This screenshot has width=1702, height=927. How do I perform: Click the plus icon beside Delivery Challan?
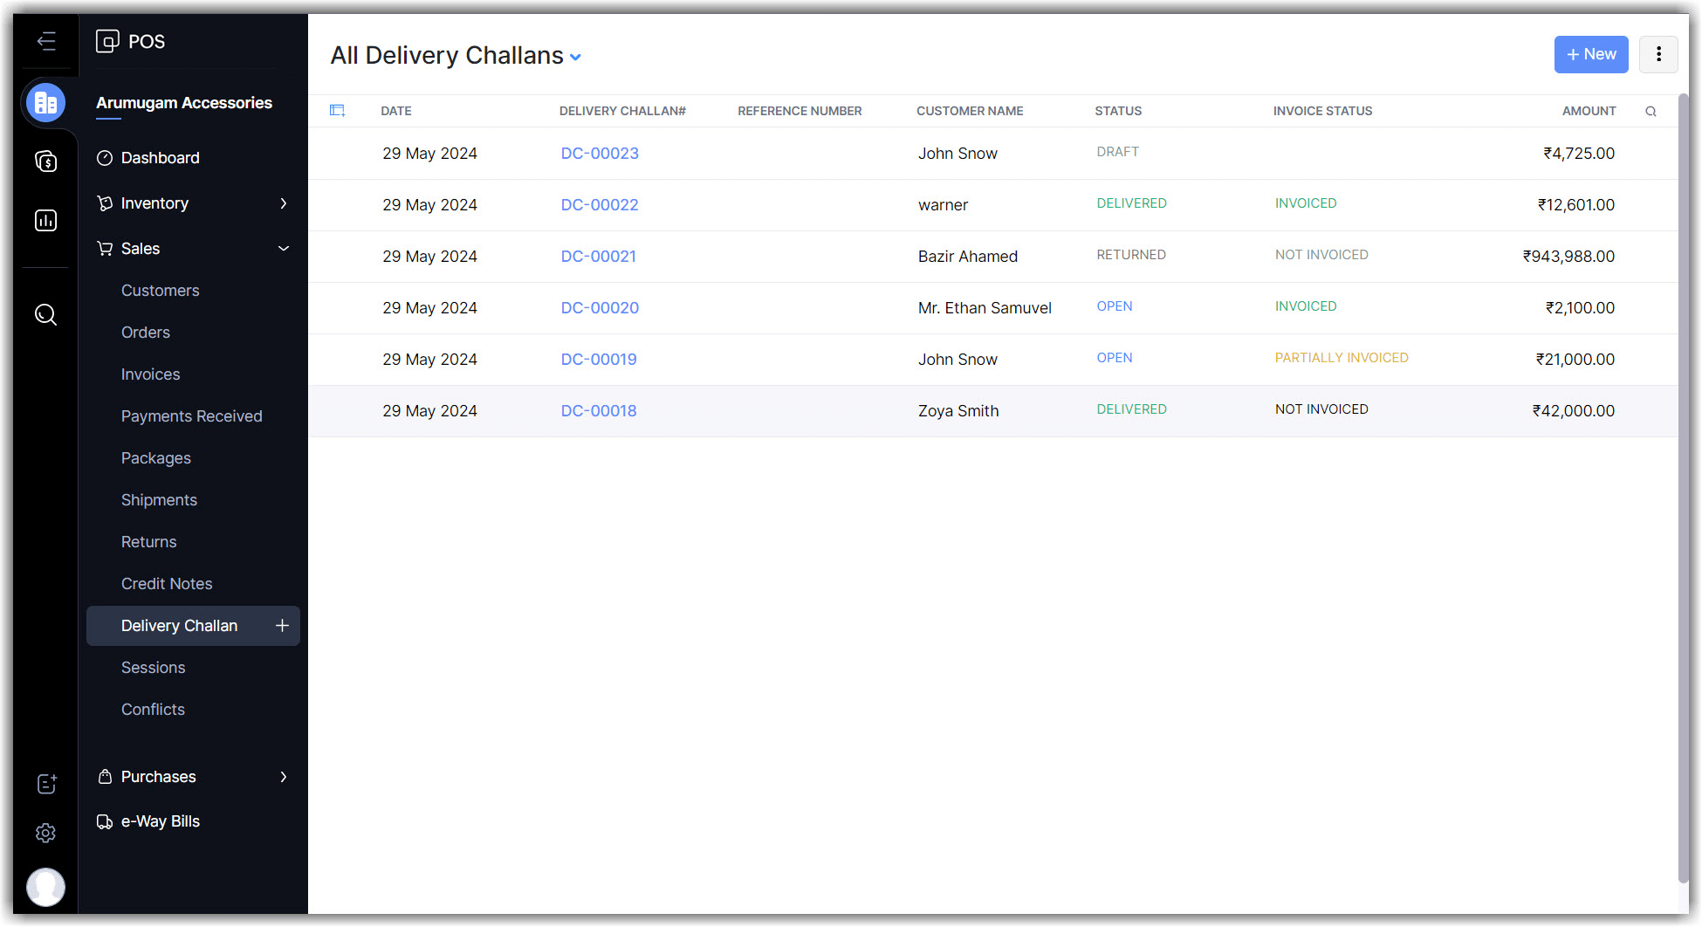coord(282,626)
